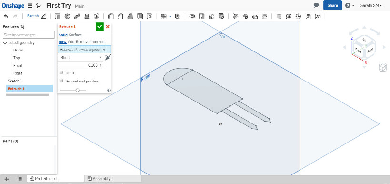Viewport: 390px width, 184px height.
Task: Select Origin in the feature list
Action: tap(19, 51)
